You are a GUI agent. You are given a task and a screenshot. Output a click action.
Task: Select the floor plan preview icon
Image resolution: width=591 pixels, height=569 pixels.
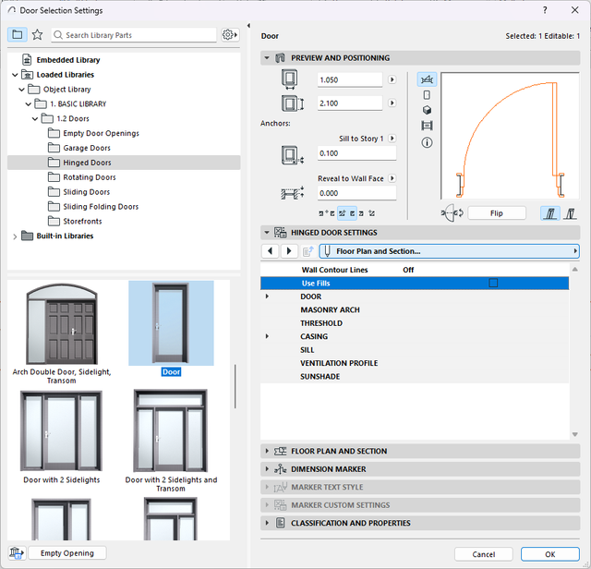pos(427,79)
